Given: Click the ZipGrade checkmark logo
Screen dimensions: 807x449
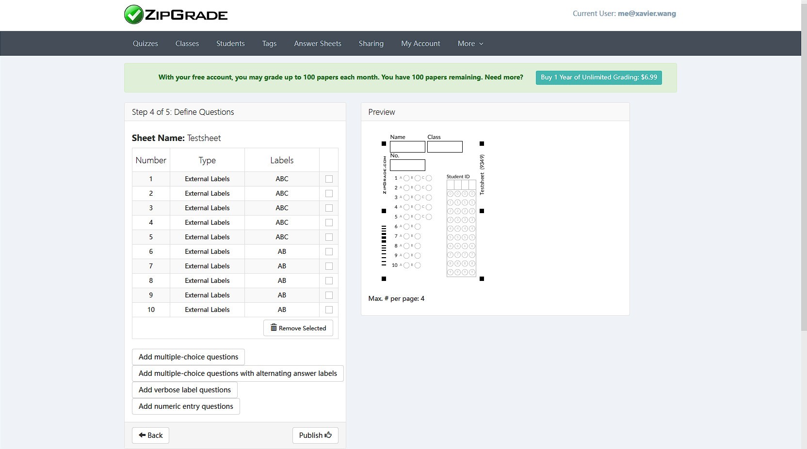Looking at the screenshot, I should coord(133,15).
